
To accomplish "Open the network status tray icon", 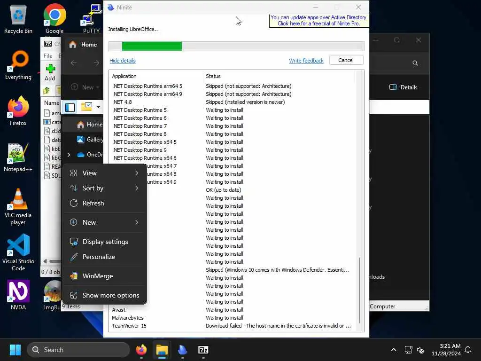I will [408, 350].
